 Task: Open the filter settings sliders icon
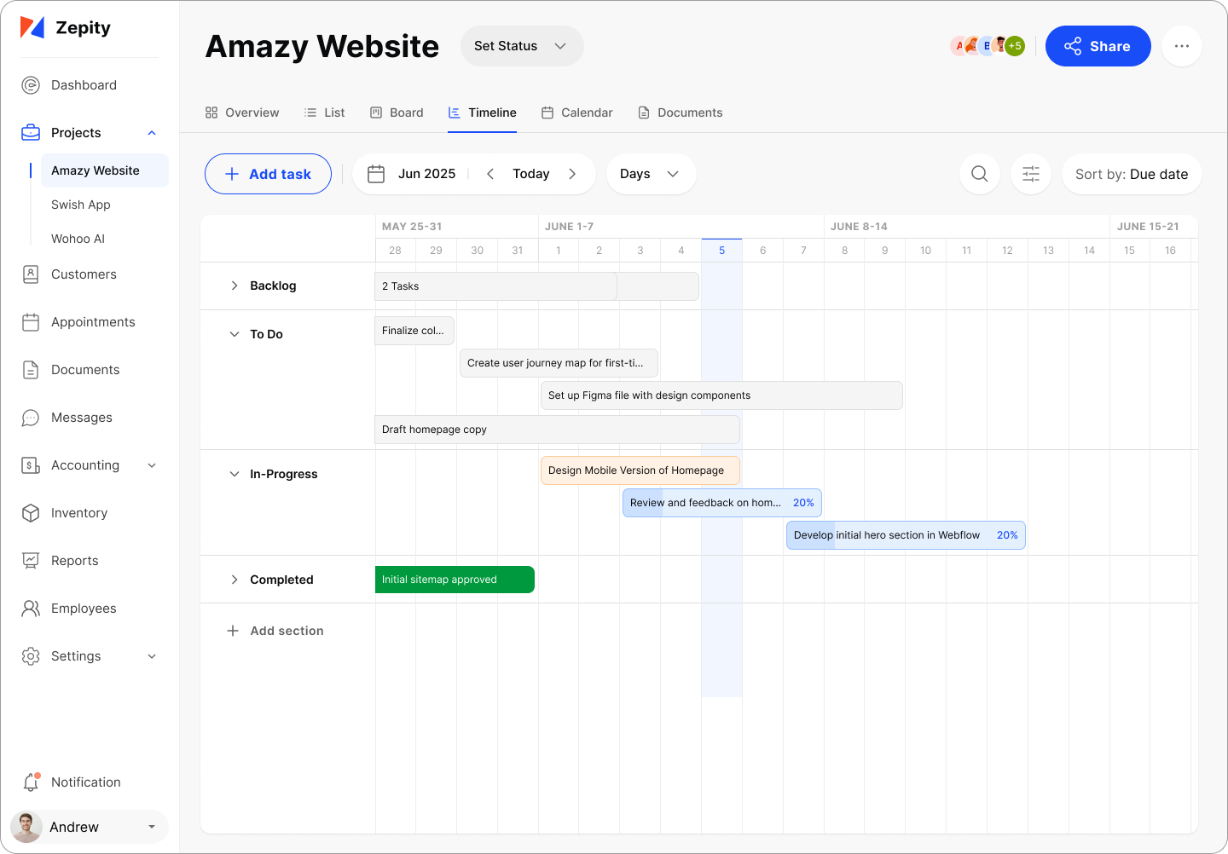pos(1030,174)
